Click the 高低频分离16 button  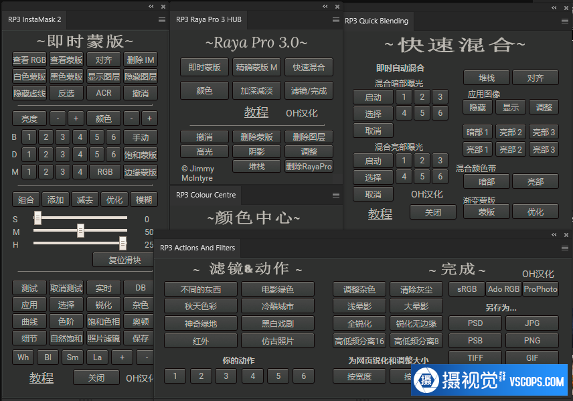[359, 341]
